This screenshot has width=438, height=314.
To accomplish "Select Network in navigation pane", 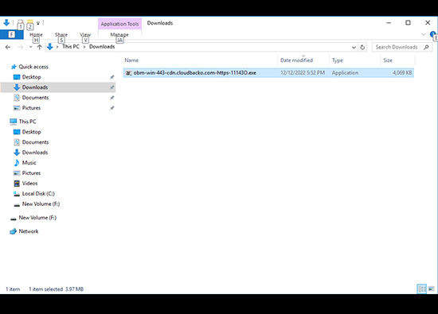I will (x=29, y=231).
